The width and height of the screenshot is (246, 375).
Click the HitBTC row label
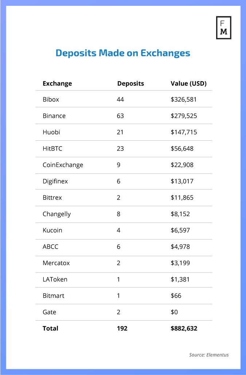coord(53,148)
